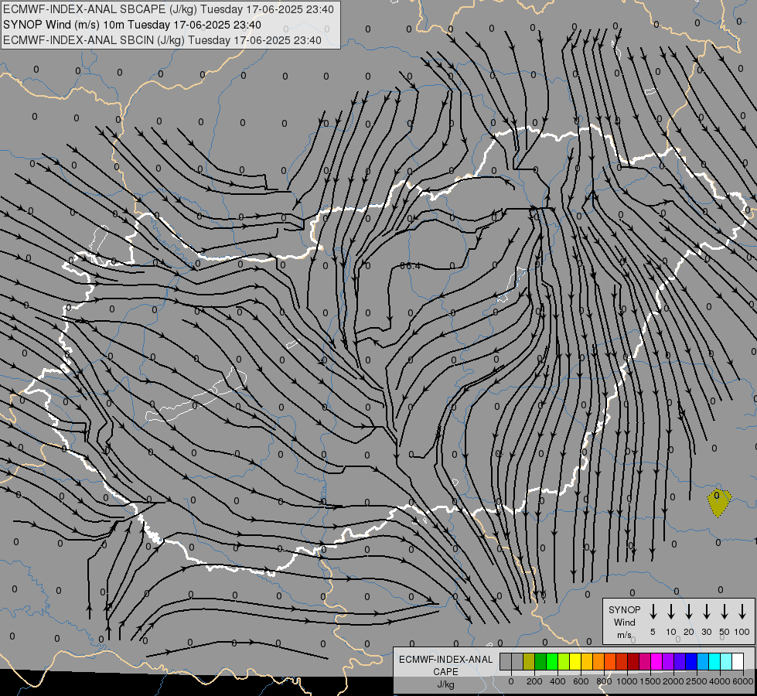Pick the olive swatch in CAPE legend
757x696 pixels.
529,661
